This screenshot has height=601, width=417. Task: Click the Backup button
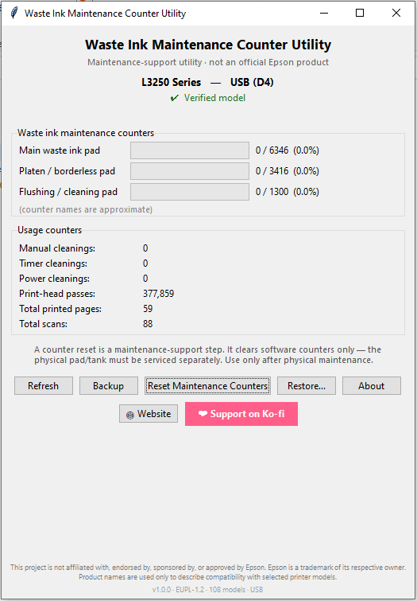coord(108,385)
